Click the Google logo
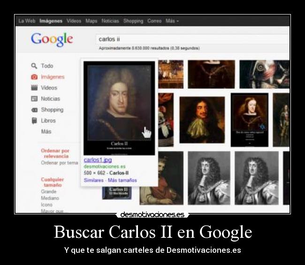This screenshot has width=305, height=265. pos(52,39)
